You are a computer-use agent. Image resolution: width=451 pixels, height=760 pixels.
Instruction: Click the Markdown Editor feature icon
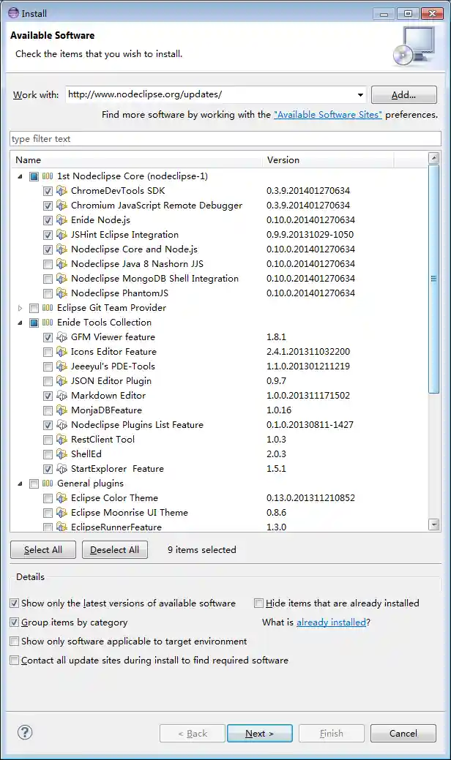click(x=61, y=396)
